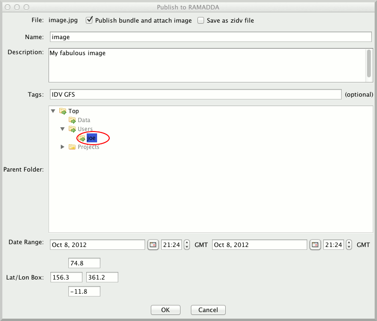The width and height of the screenshot is (377, 321).
Task: Click the Description box scrollbar
Action: tap(369, 64)
